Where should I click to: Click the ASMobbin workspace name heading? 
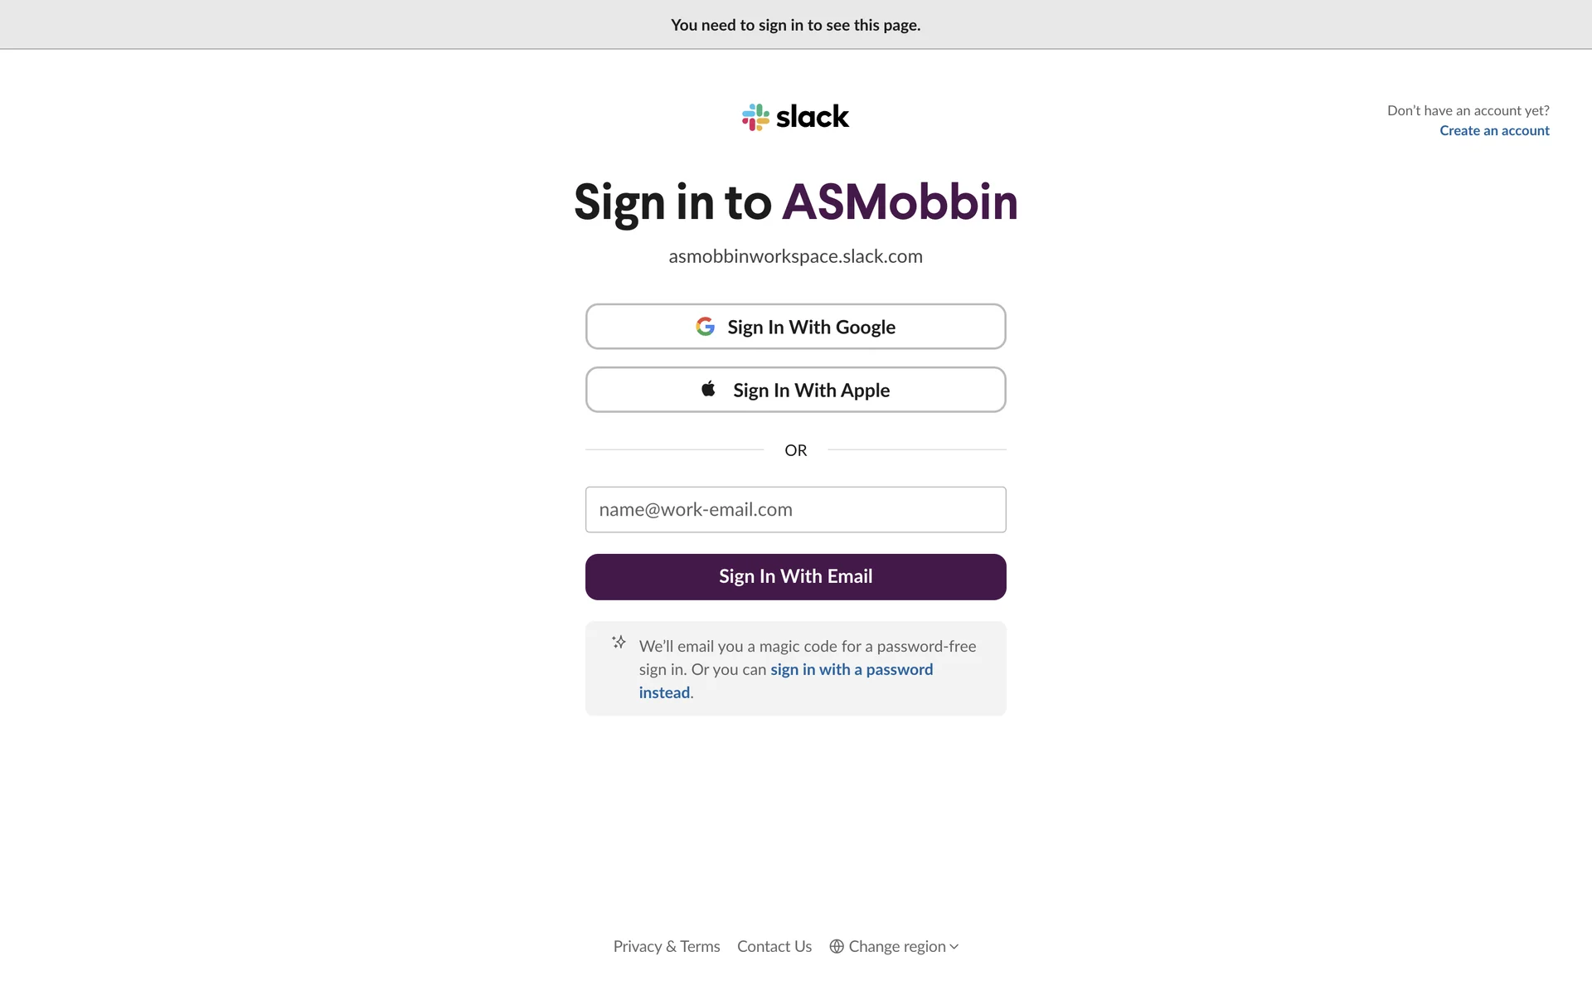[900, 202]
